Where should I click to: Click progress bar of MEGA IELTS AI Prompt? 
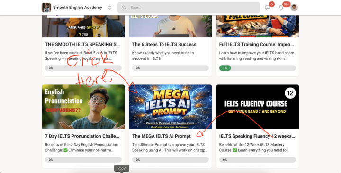pyautogui.click(x=170, y=160)
